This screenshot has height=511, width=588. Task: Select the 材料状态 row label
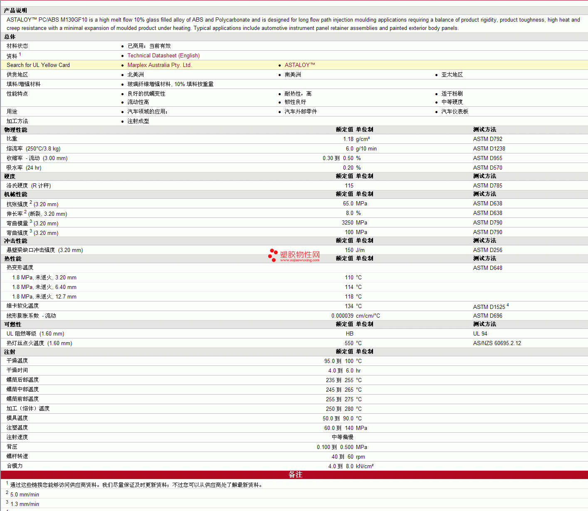coord(17,46)
